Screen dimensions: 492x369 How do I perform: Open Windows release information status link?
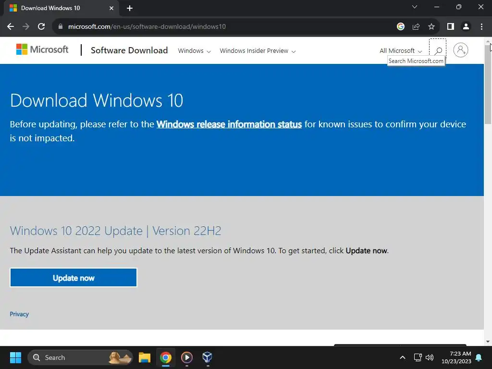pyautogui.click(x=229, y=124)
